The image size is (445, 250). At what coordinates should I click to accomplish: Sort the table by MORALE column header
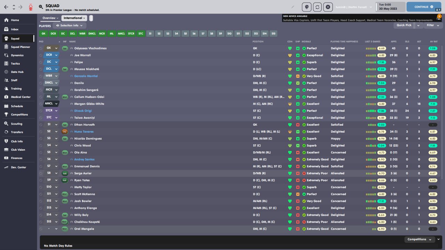306,42
